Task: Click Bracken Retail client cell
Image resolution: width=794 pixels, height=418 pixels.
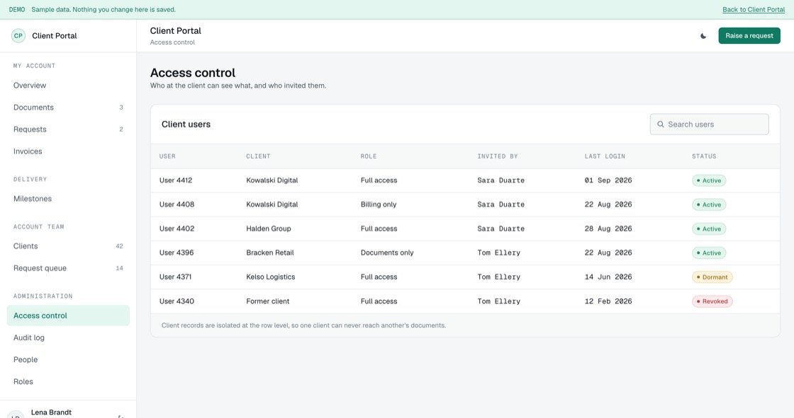Action: coord(270,252)
